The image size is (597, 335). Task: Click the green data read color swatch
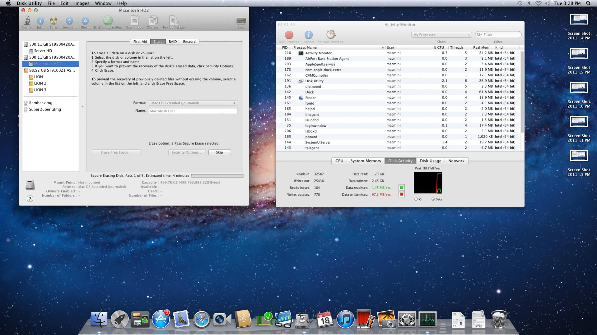(x=402, y=188)
